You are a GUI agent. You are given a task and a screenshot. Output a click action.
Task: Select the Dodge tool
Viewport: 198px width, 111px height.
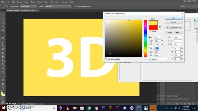click(x=3, y=64)
